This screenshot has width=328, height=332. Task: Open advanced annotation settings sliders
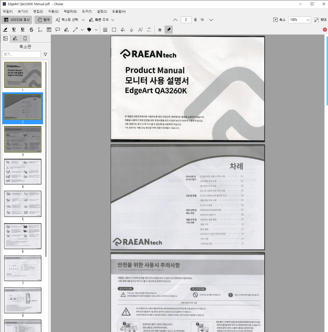(x=149, y=30)
